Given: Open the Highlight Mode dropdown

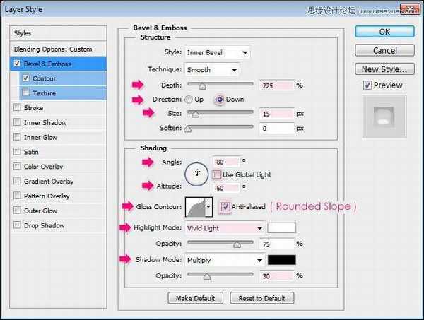Looking at the screenshot, I should [225, 228].
